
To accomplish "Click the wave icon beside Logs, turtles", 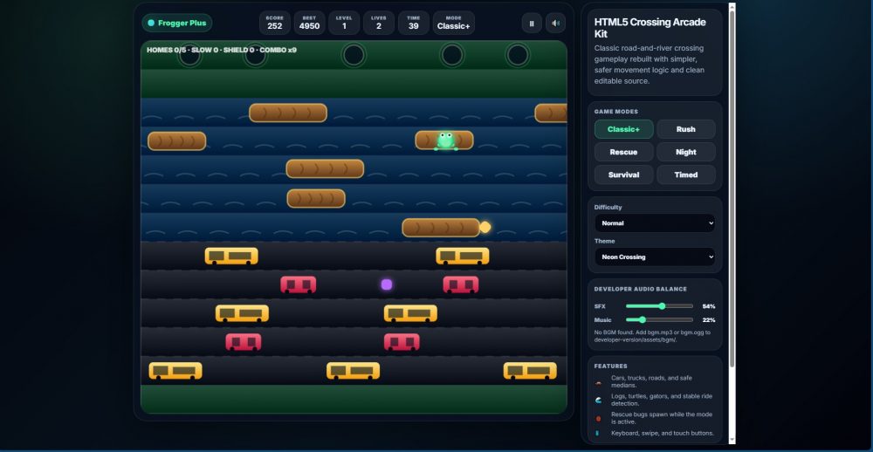I will point(598,401).
